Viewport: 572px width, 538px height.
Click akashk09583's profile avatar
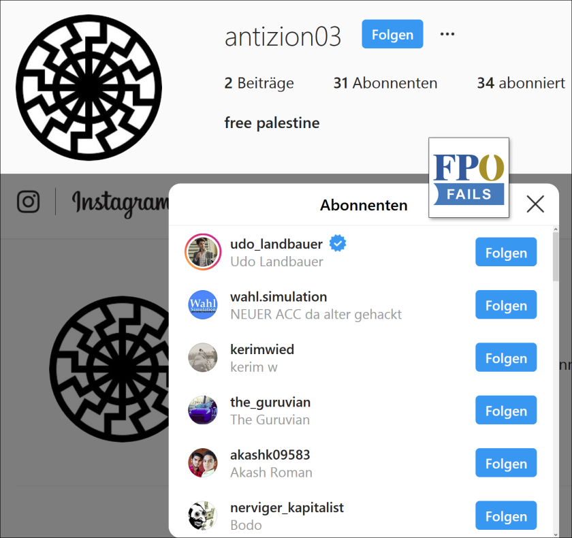tap(203, 463)
